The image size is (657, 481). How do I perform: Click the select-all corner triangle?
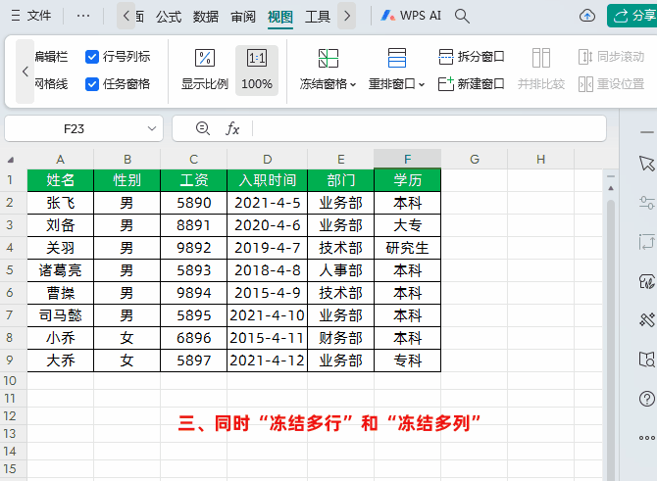pyautogui.click(x=11, y=160)
